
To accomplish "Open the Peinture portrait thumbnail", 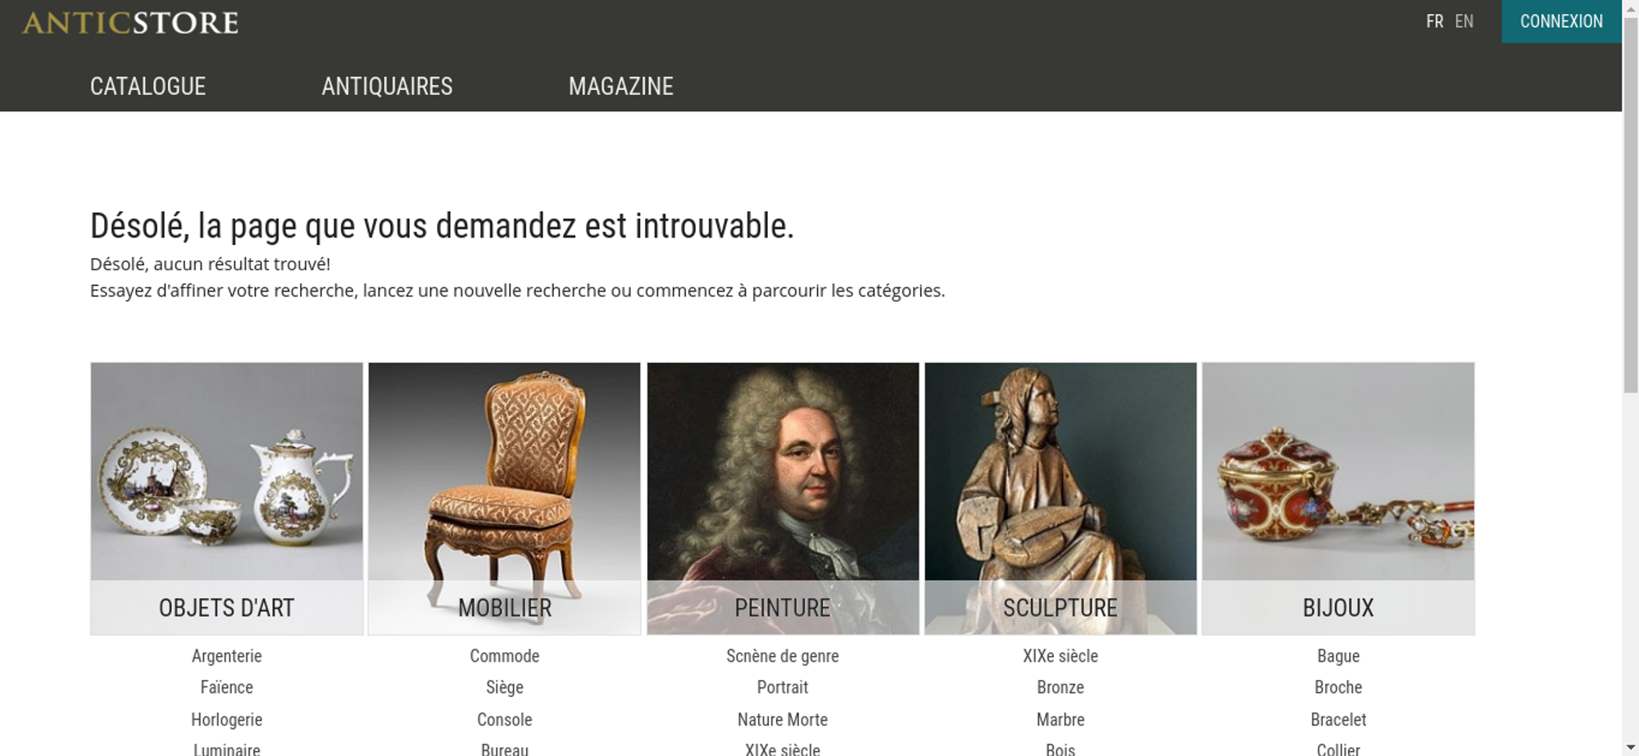I will tap(783, 498).
